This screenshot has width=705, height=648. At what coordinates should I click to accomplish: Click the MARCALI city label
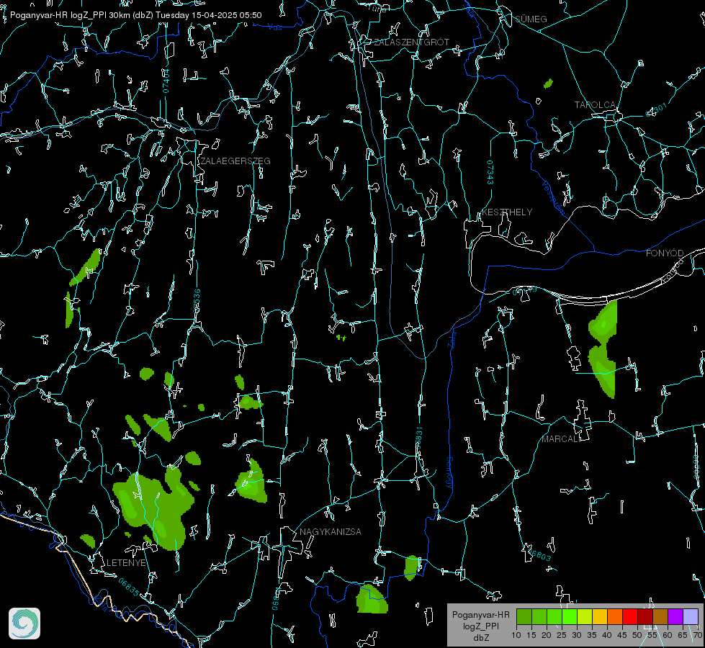point(561,438)
